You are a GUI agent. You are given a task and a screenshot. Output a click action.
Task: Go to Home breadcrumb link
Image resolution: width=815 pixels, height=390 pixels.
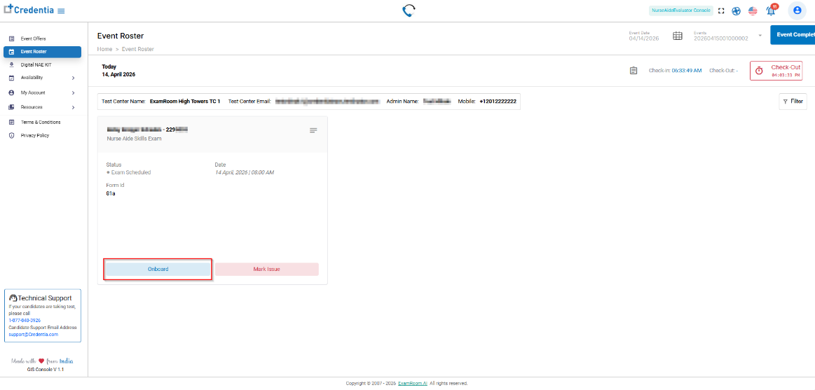tap(104, 49)
